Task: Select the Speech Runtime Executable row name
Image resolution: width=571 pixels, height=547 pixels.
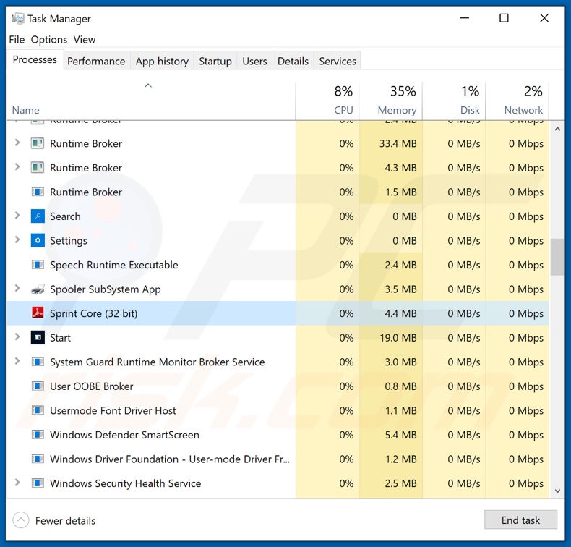Action: (114, 265)
